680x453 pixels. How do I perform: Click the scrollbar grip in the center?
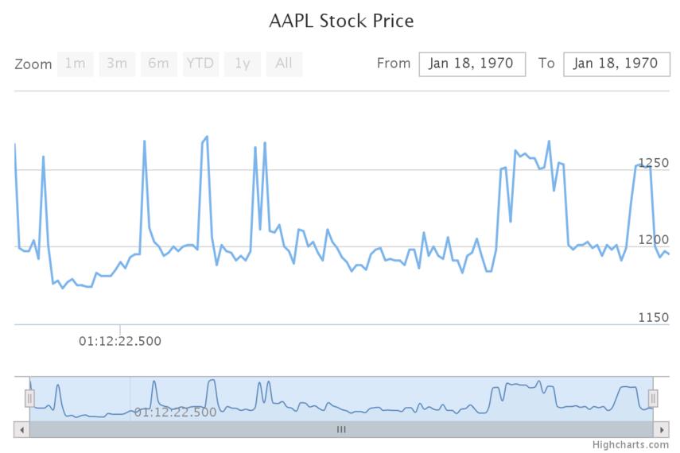(341, 429)
